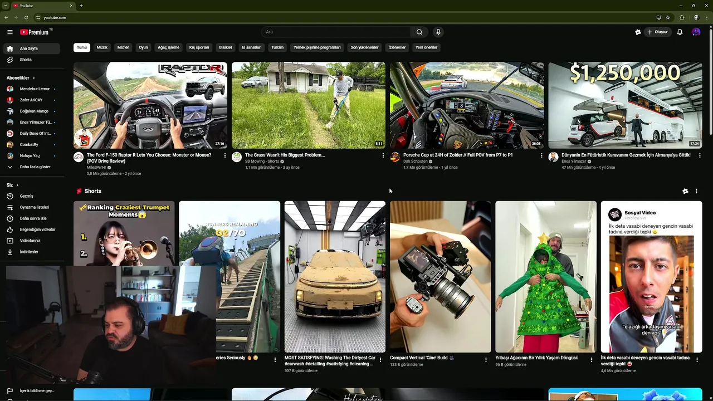Open Shorts in the sidebar
Image resolution: width=713 pixels, height=401 pixels.
31,60
